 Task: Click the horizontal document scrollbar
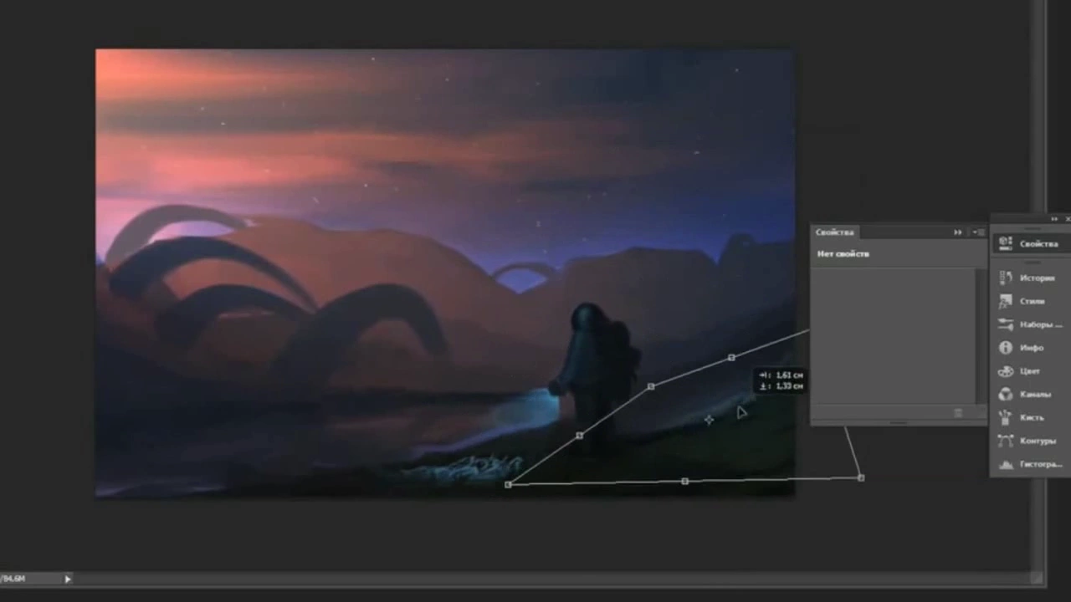tap(552, 578)
